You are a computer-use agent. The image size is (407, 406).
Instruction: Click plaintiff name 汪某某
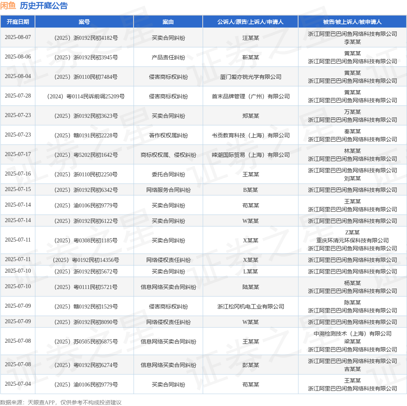tap(250, 38)
